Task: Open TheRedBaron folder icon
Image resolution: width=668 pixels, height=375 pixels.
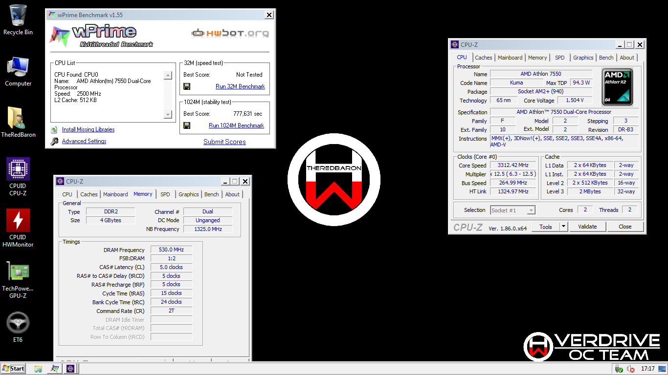Action: (18, 122)
